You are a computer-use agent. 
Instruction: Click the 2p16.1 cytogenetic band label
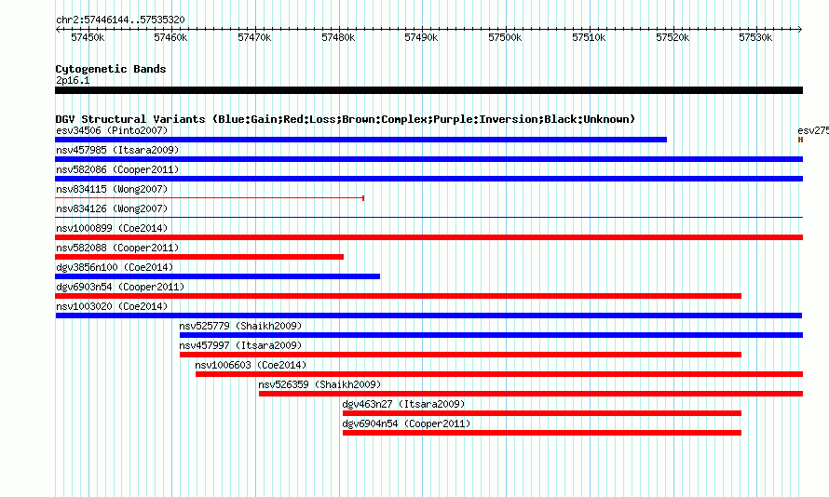tap(73, 80)
